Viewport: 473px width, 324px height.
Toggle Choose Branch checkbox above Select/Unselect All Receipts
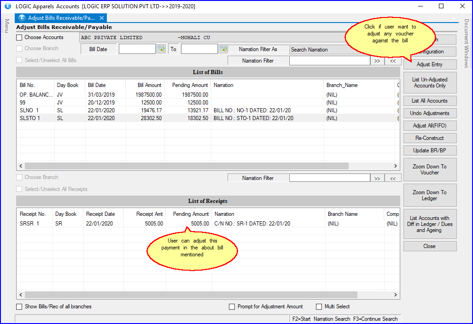coord(19,178)
